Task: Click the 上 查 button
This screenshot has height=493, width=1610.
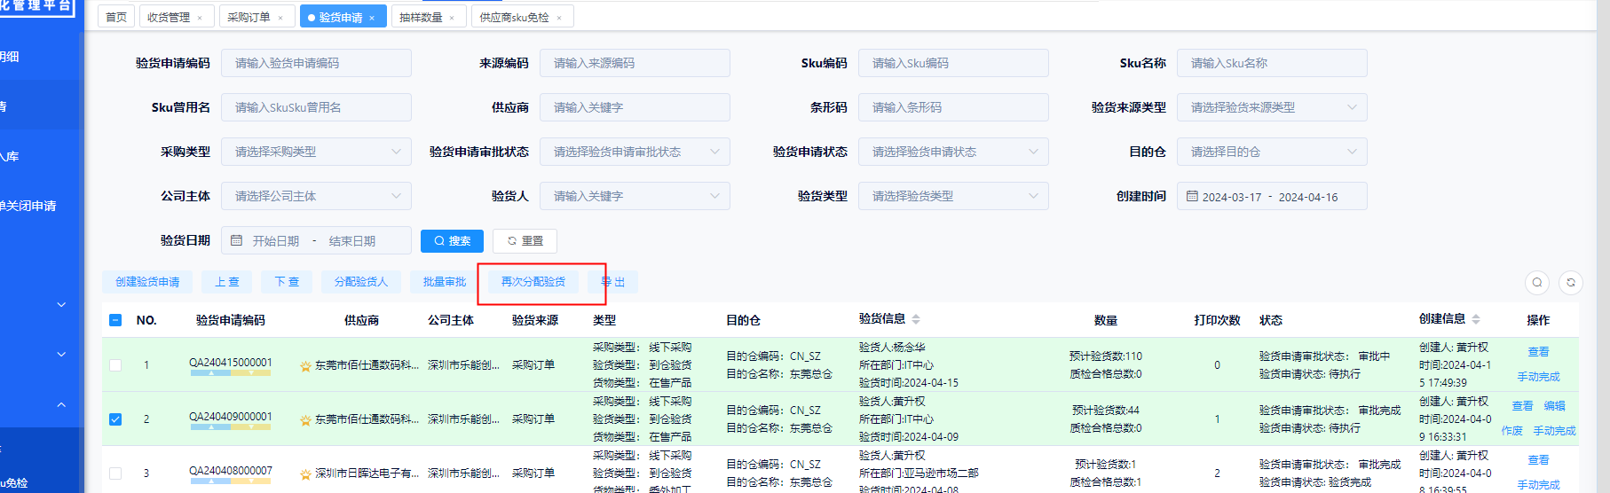Action: (x=227, y=282)
